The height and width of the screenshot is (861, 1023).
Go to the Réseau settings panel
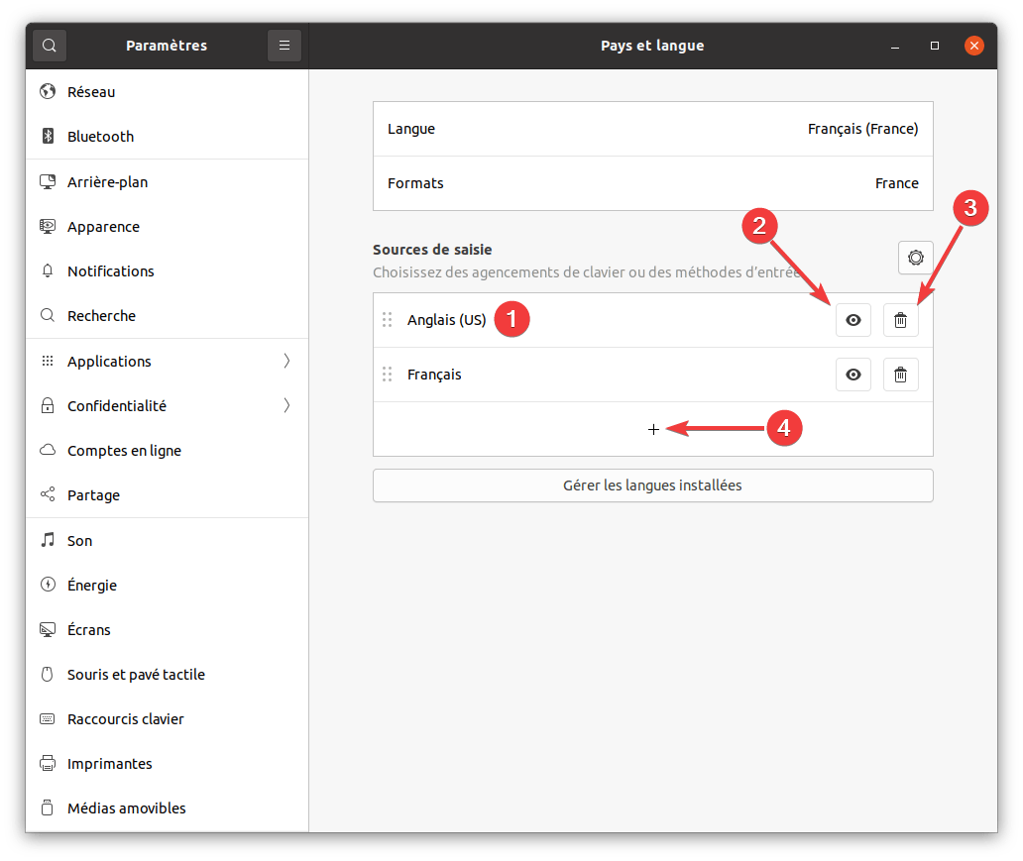(91, 92)
